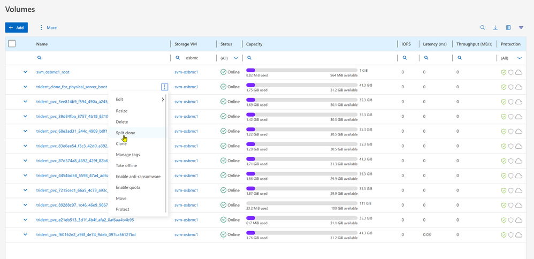Toggle the select-all checkbox in header

(12, 44)
